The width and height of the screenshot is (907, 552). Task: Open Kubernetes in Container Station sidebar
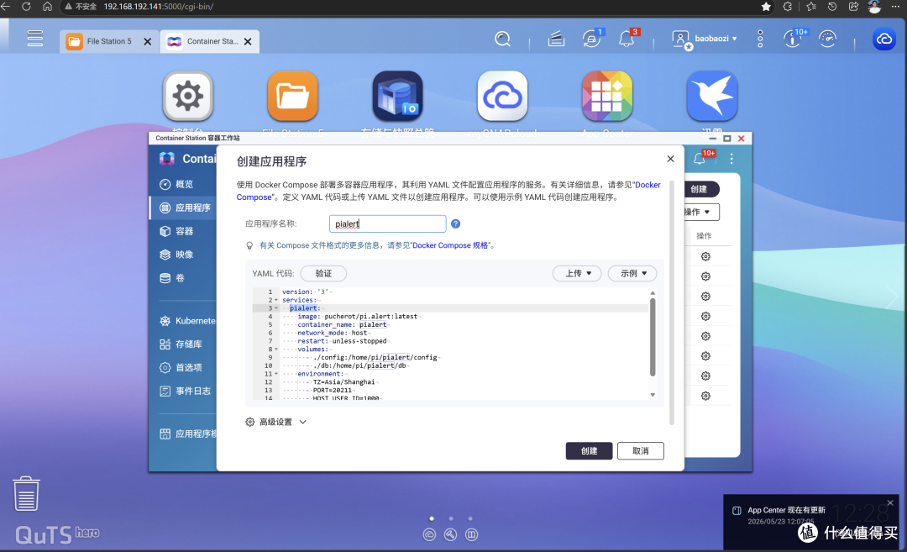pos(183,321)
